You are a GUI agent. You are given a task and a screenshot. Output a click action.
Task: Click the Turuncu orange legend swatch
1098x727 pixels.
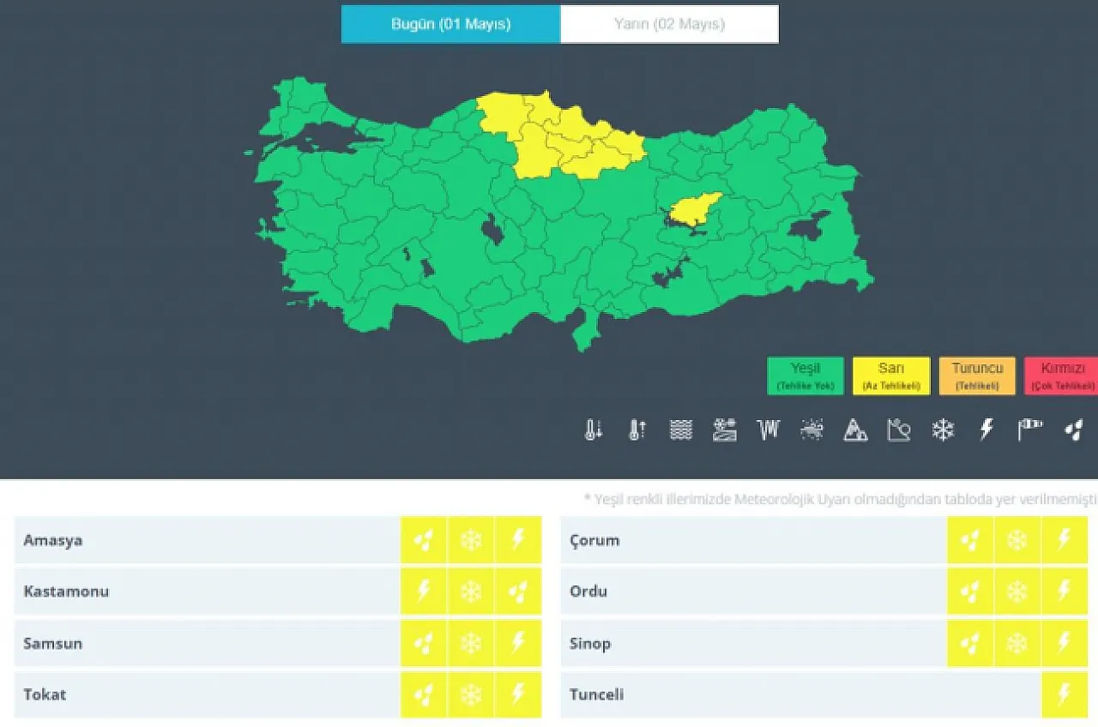tap(977, 376)
